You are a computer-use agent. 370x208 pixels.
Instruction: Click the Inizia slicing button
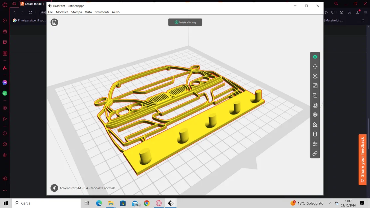(x=185, y=22)
